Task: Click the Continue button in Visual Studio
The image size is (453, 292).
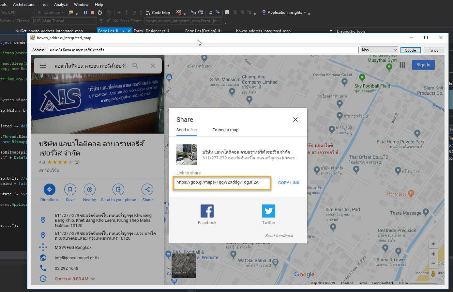Action: coord(51,12)
